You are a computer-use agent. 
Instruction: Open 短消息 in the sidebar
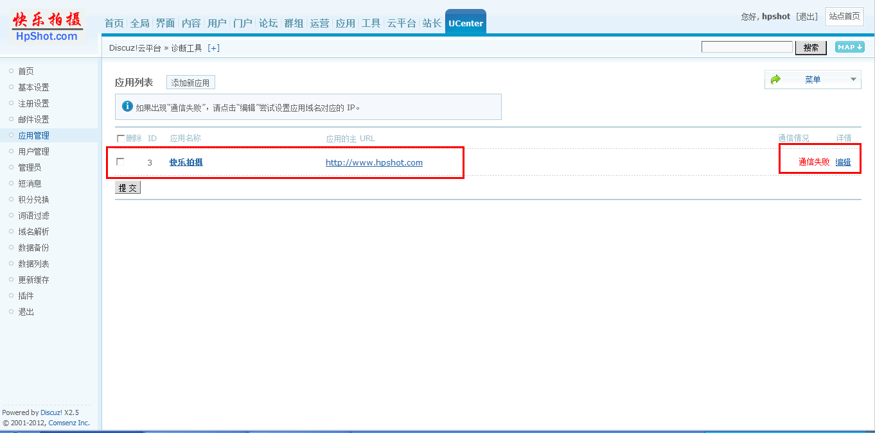30,183
